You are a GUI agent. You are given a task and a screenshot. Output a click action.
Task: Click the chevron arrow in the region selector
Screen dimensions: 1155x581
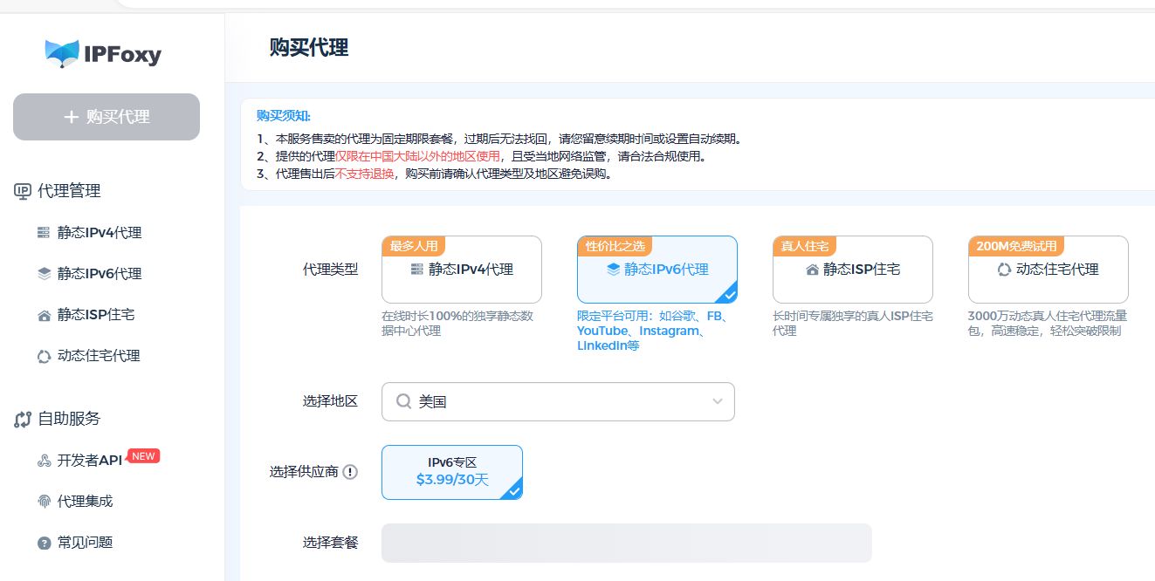pos(718,401)
